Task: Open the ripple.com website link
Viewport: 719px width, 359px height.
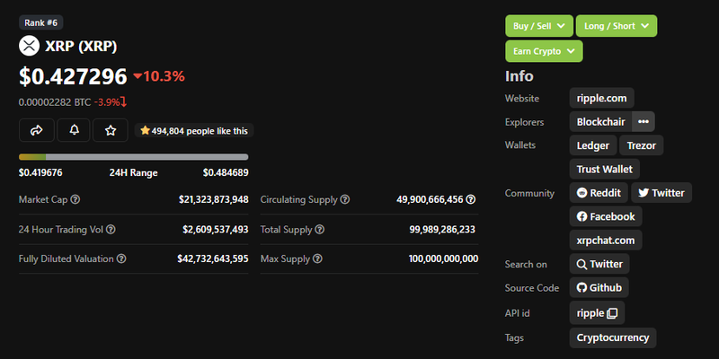Action: [x=602, y=97]
